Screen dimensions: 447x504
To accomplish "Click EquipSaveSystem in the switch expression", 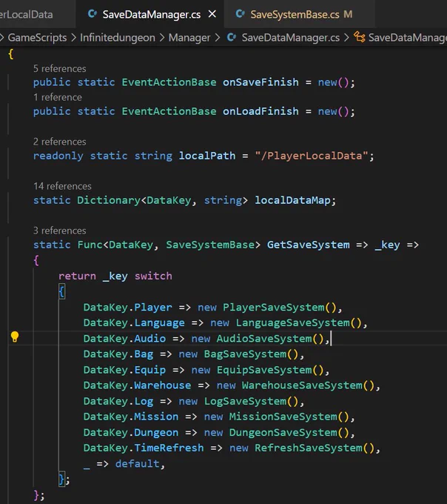I will (264, 370).
